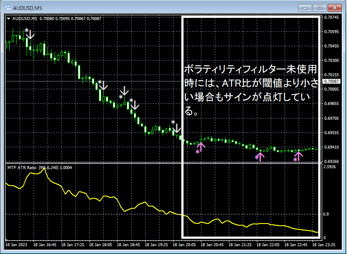The width and height of the screenshot is (347, 254).
Task: Click the 18 Jan 20:05 time label
Action: (184, 245)
